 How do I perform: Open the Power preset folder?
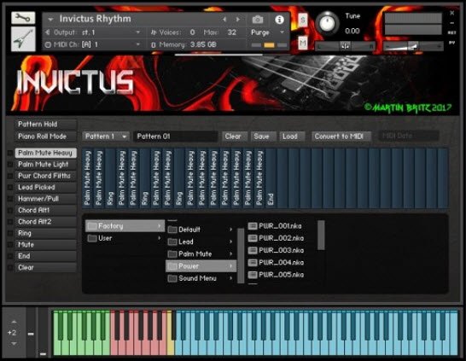[x=201, y=266]
